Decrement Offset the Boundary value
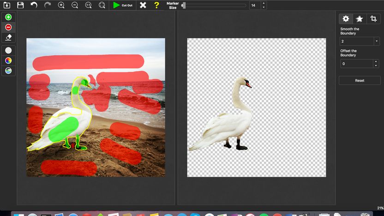 pos(376,66)
